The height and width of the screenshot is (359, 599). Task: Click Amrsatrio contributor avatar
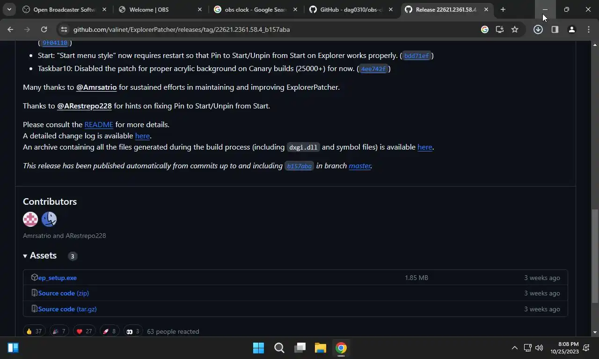30,219
